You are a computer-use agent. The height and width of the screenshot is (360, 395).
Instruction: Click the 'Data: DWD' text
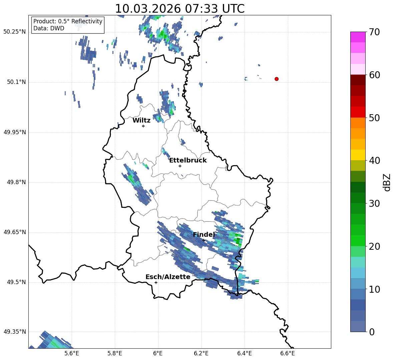coord(49,28)
